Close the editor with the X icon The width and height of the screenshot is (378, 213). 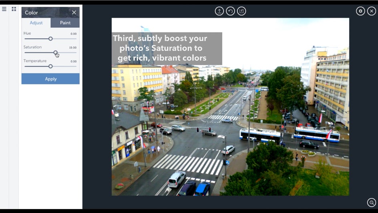coord(372,11)
